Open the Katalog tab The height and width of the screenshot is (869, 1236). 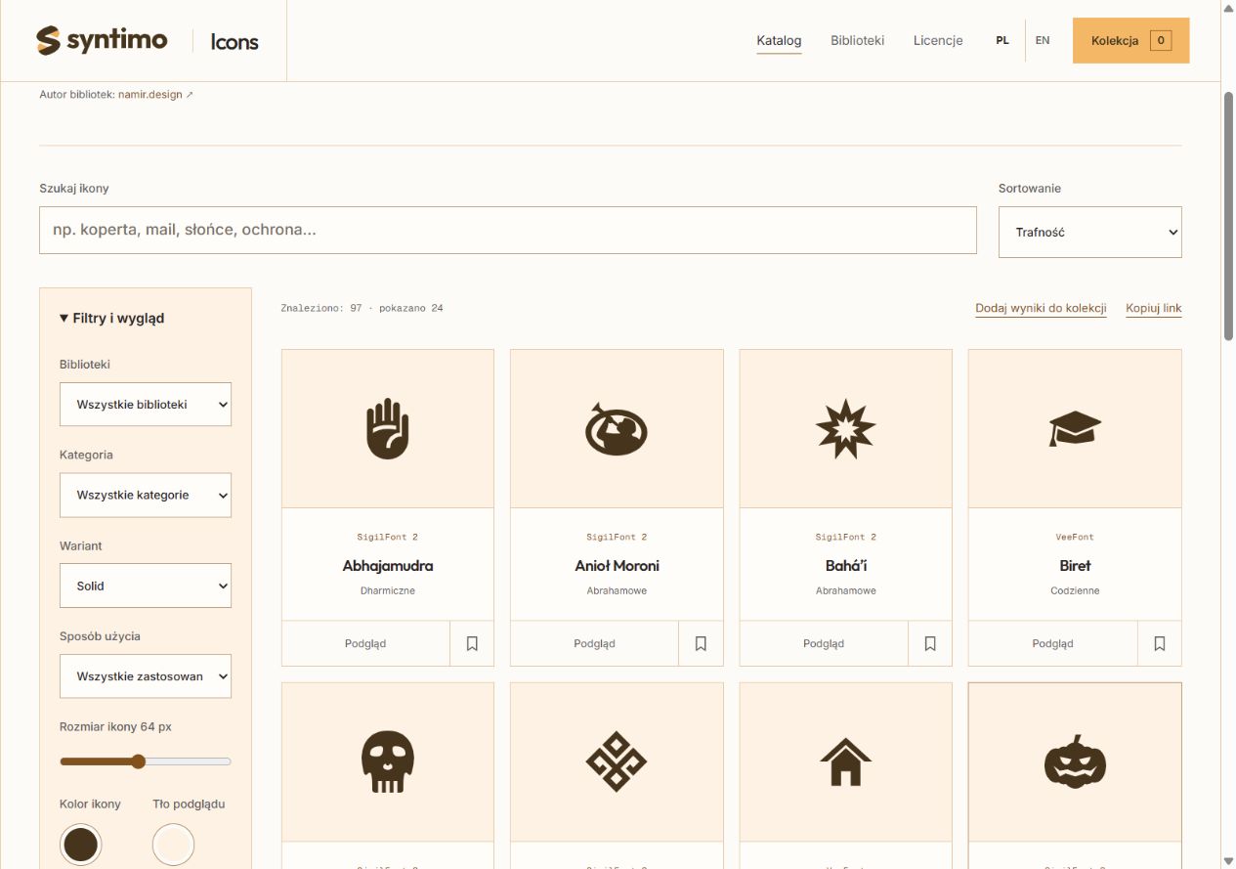pyautogui.click(x=779, y=41)
